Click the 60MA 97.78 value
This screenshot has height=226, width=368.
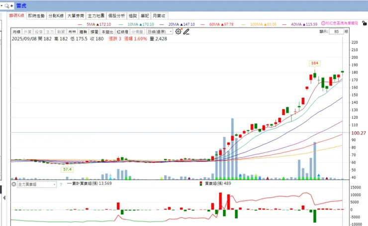click(x=221, y=24)
